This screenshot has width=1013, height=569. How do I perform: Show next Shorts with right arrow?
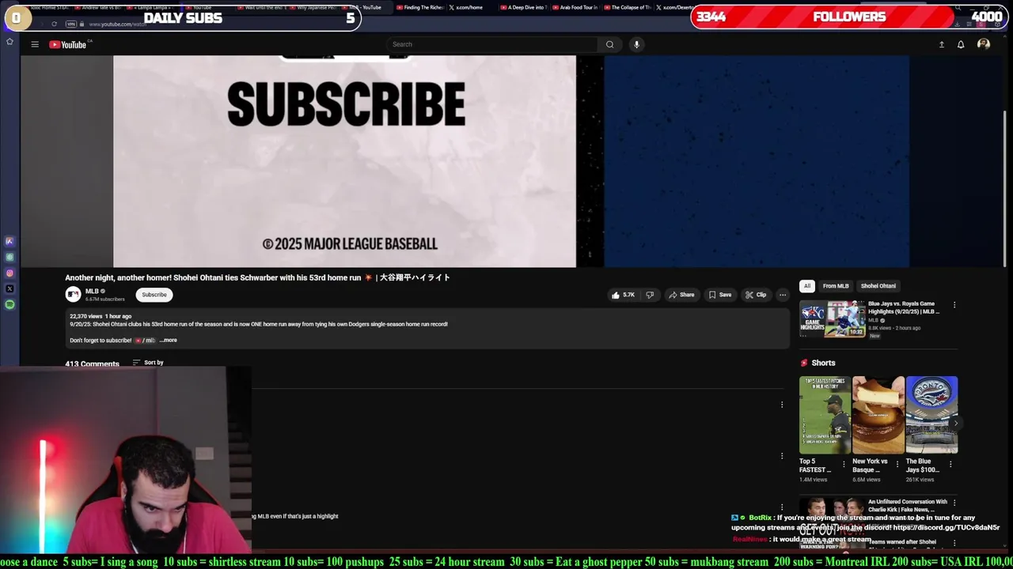(955, 424)
